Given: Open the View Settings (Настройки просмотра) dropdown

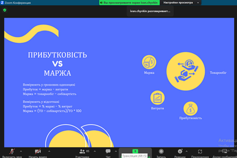Looking at the screenshot, I should 181,3.
